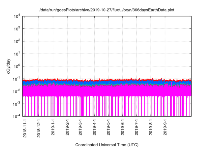Click the 10^0 y-axis tick label
Screen dimensions: 211x148
pos(17,66)
